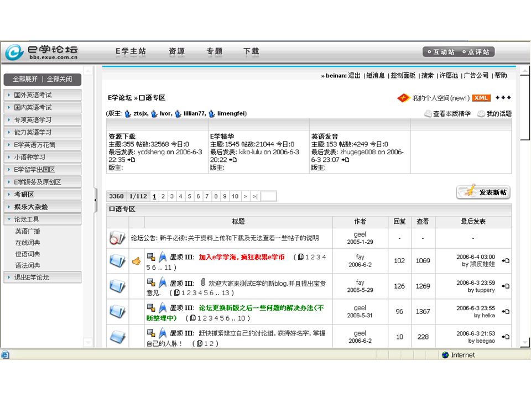The height and width of the screenshot is (398, 531).
Task: Open 在线词典 in 论坛工具
Action: point(28,243)
